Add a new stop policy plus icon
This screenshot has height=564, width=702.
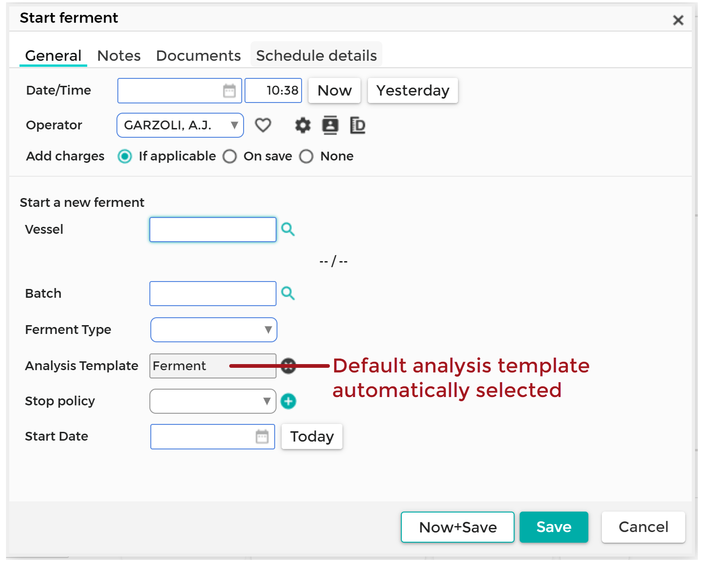[x=289, y=401]
